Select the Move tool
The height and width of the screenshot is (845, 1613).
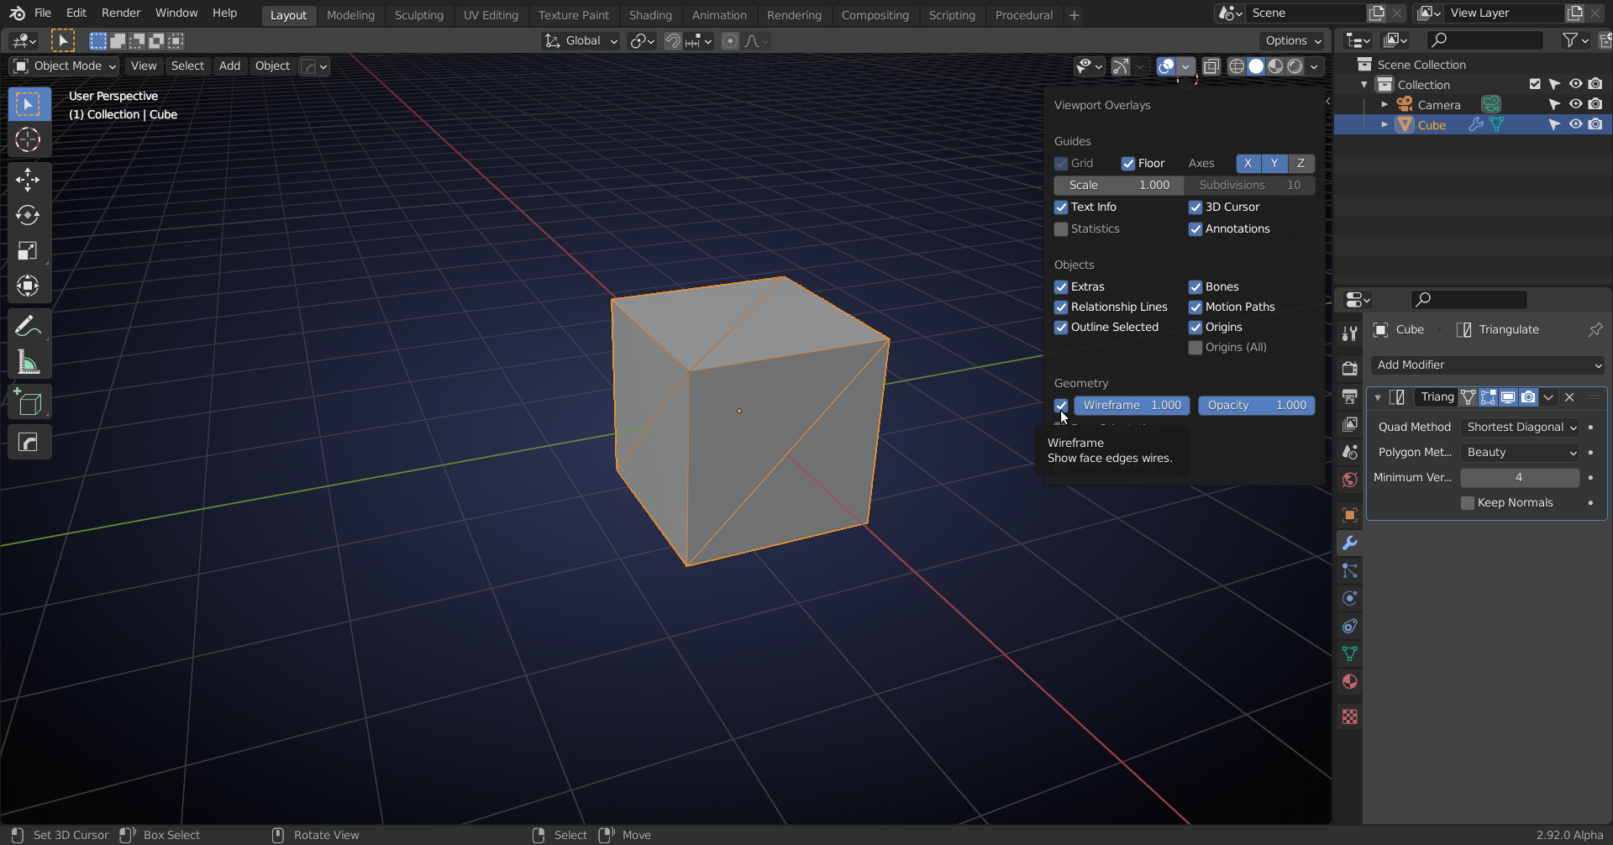29,179
